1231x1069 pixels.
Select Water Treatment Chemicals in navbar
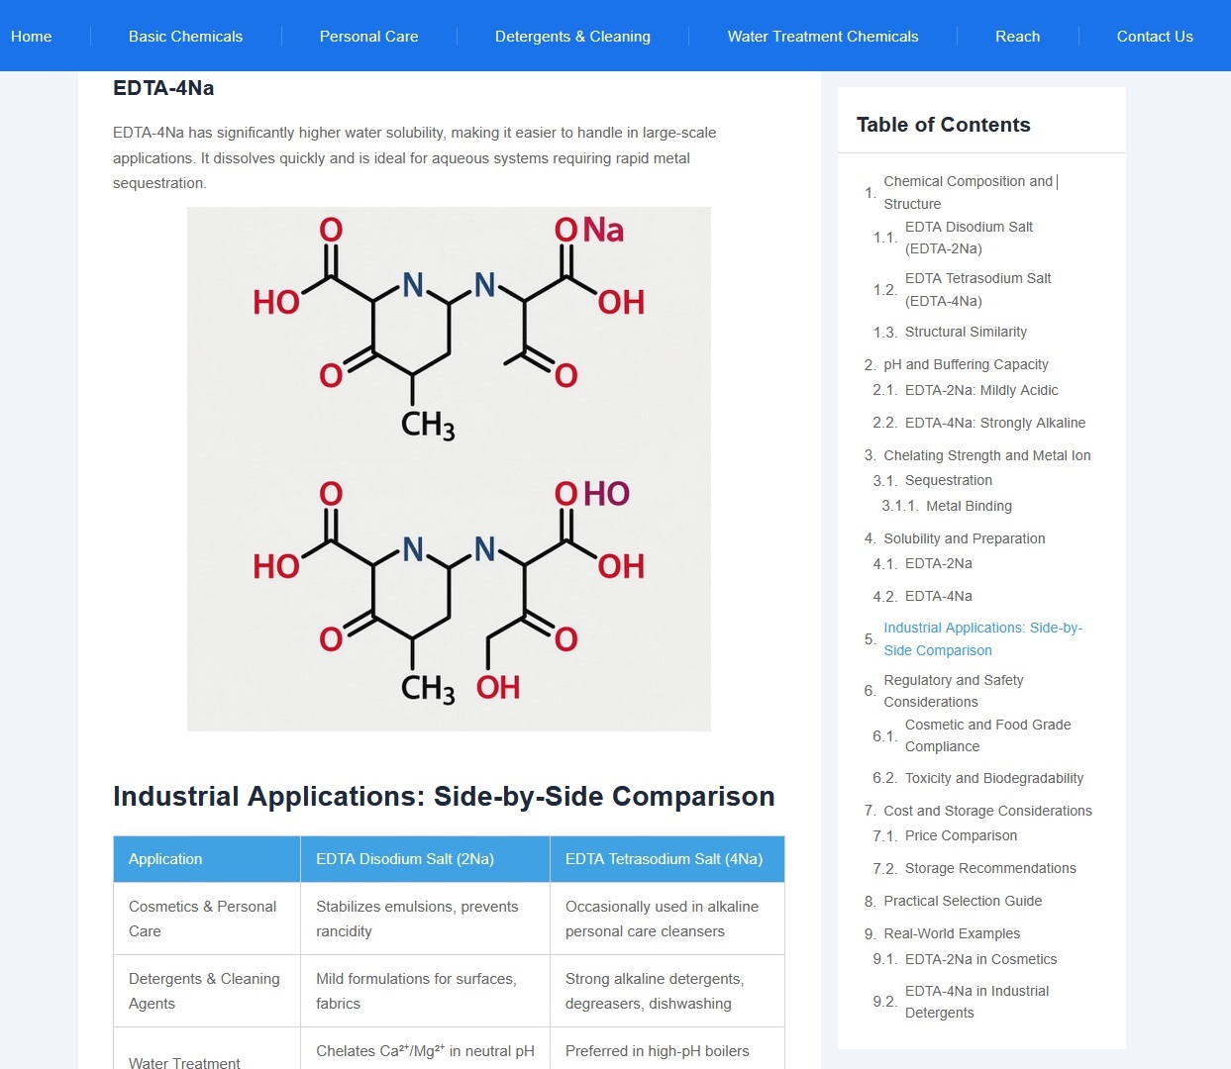(x=822, y=37)
